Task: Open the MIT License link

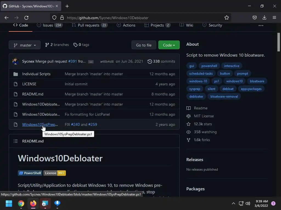Action: 200,116
